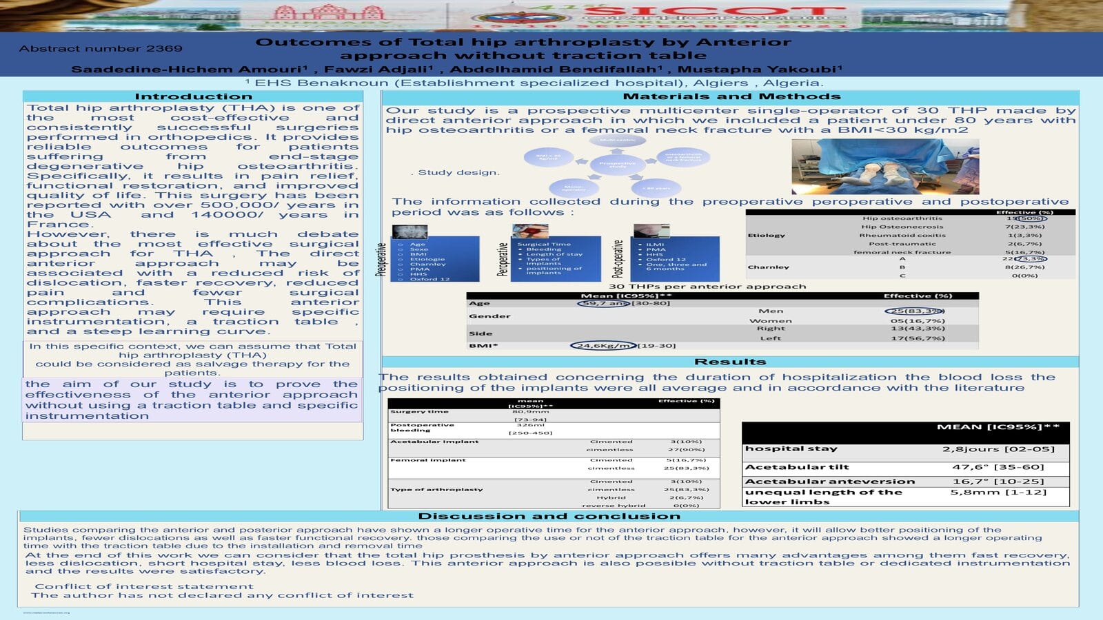Click the circled 59,7 ans age value
Screen dimensions: 1103x620
click(x=603, y=303)
